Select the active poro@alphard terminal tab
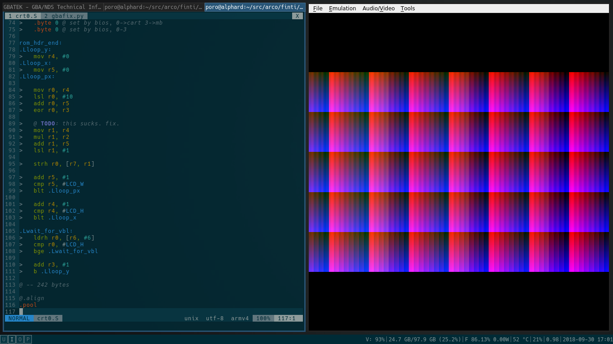The height and width of the screenshot is (344, 613). pyautogui.click(x=255, y=7)
